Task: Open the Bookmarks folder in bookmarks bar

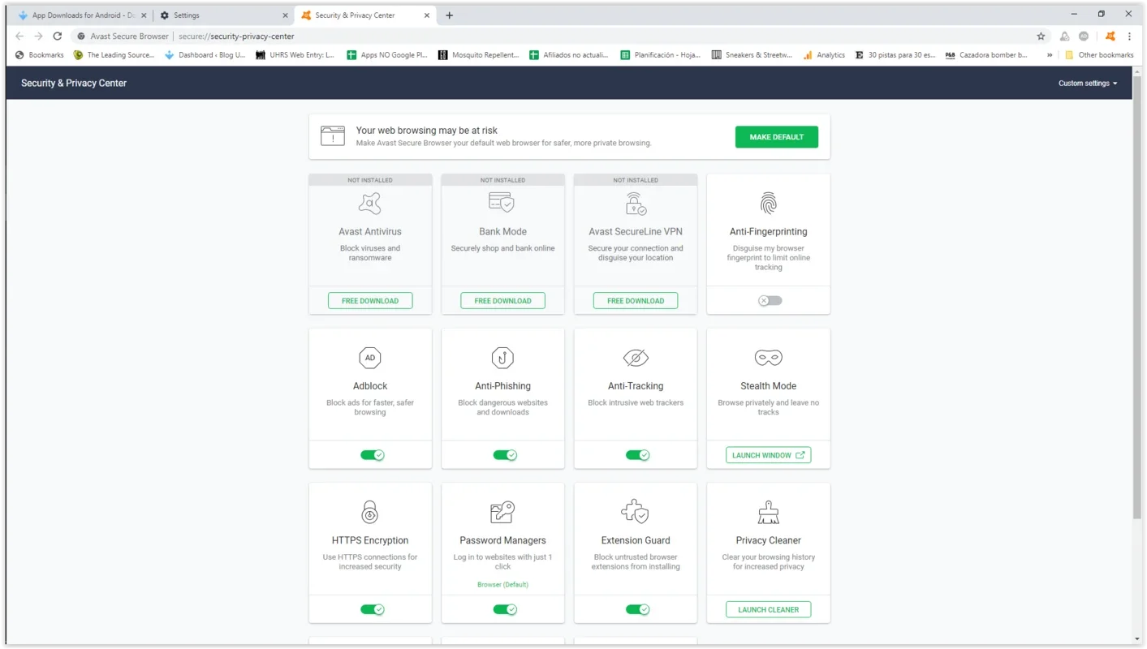Action: (39, 55)
